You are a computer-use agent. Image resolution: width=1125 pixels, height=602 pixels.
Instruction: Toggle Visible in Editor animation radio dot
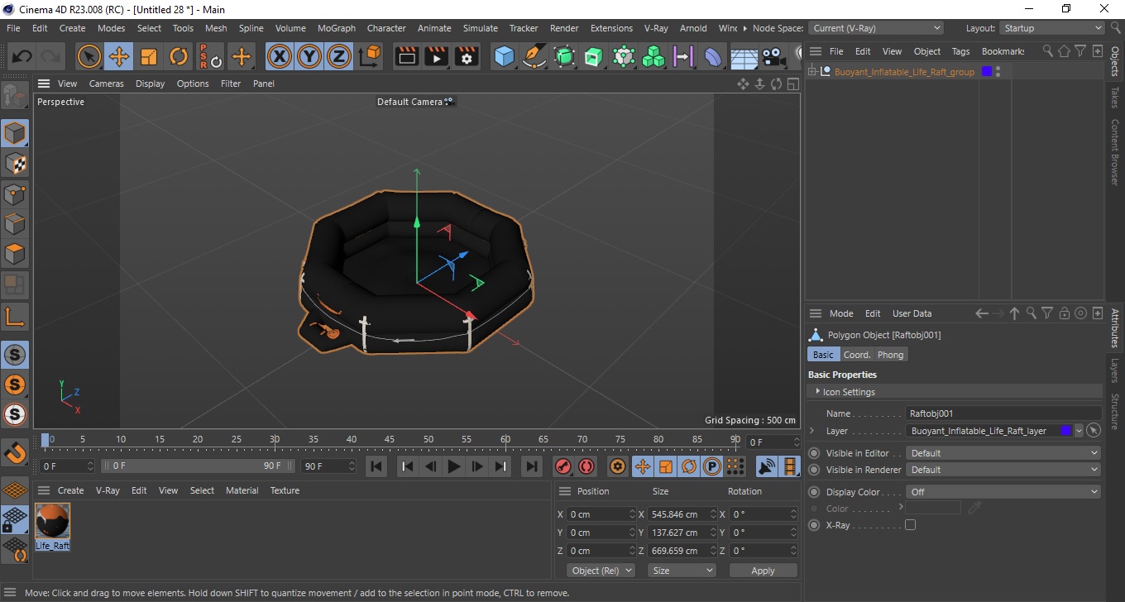(814, 453)
